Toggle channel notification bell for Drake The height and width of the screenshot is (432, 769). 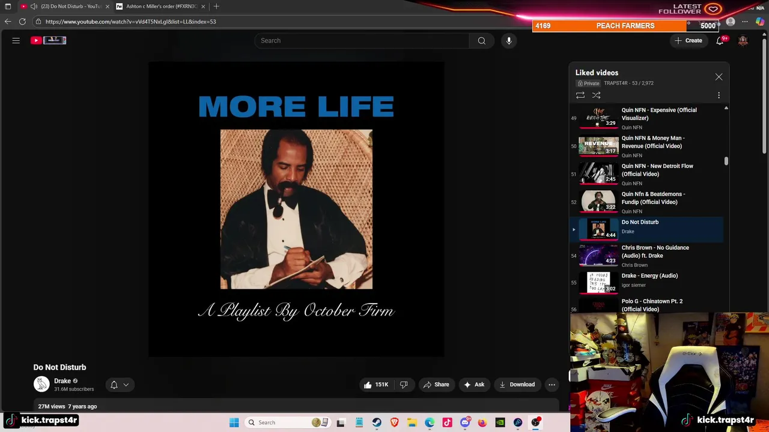114,385
